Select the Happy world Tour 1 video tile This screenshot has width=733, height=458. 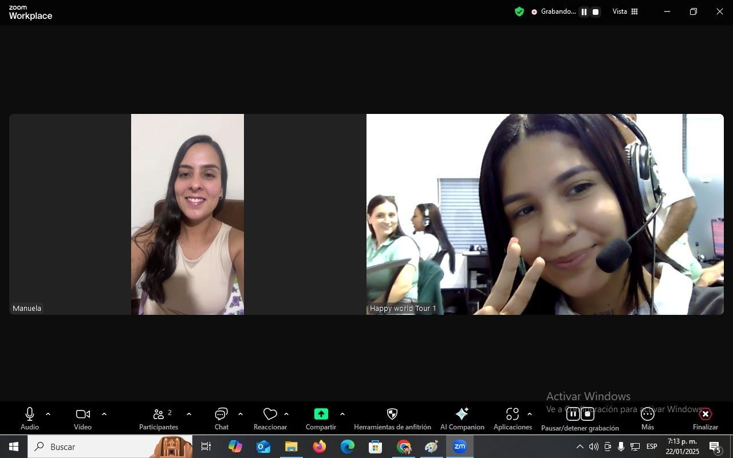pos(545,214)
